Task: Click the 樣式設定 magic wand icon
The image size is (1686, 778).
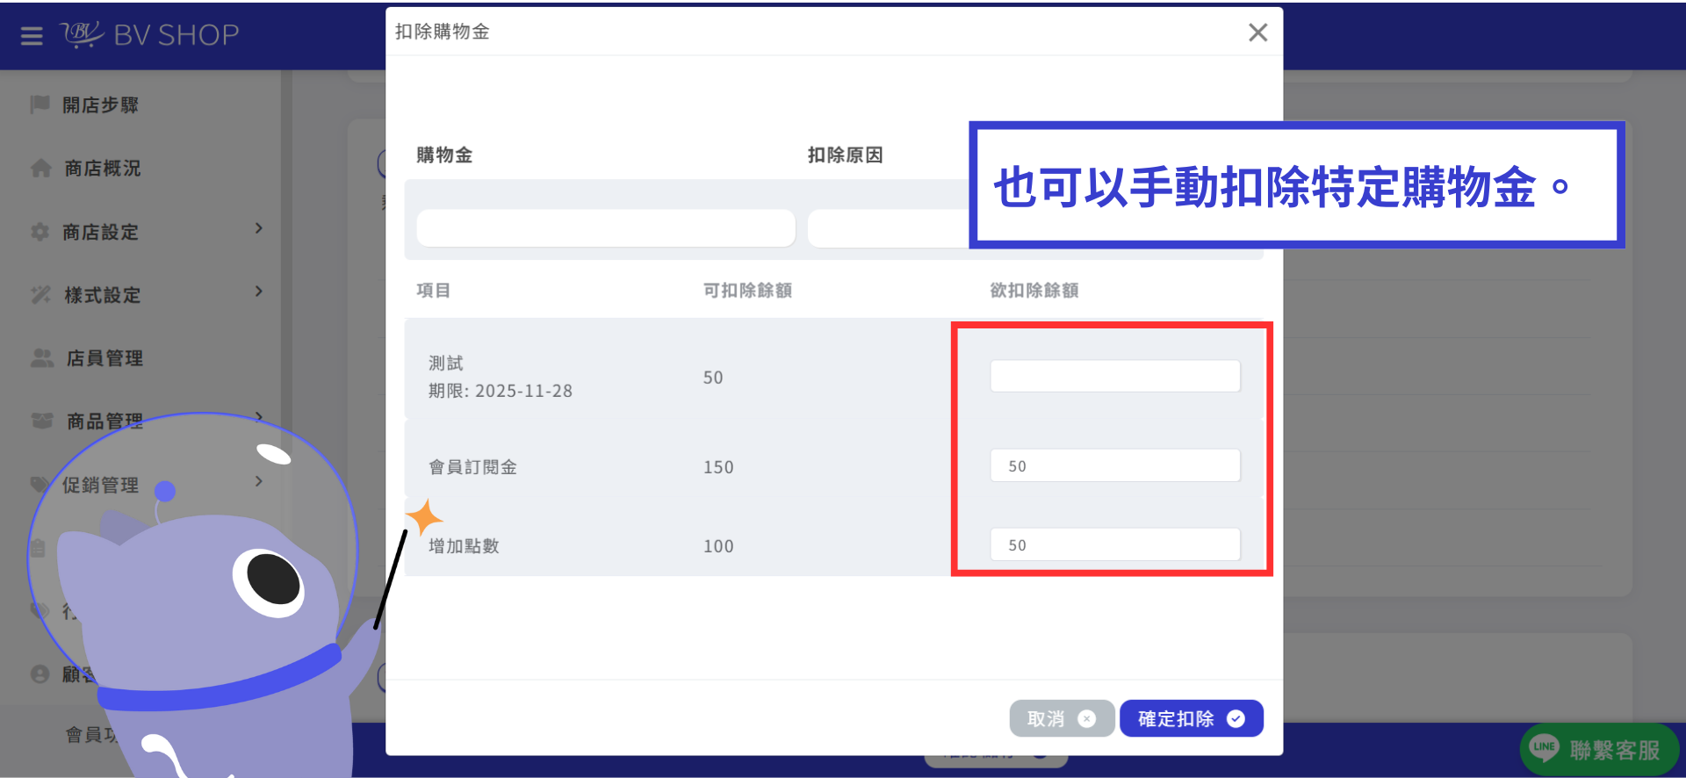Action: point(40,295)
